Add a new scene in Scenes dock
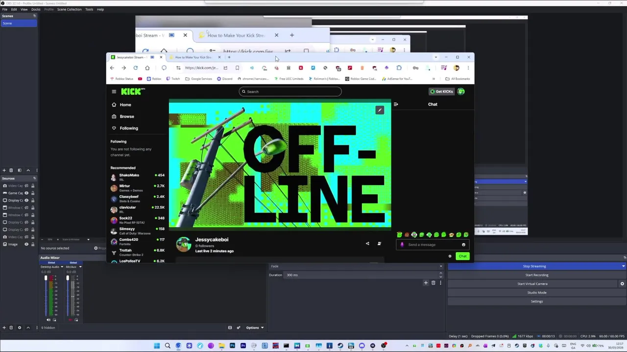Viewport: 627px width, 352px height. coord(4,170)
